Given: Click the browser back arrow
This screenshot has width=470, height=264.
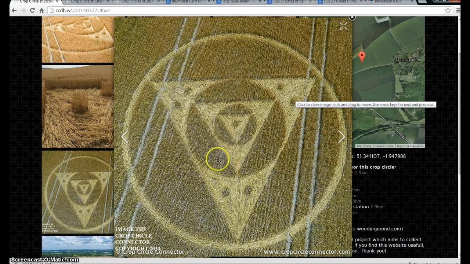Looking at the screenshot, I should click(14, 10).
